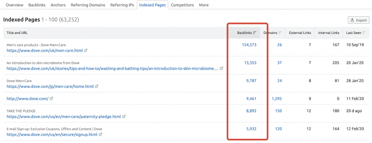This screenshot has width=372, height=143.
Task: Click the Export button
Action: 358,20
